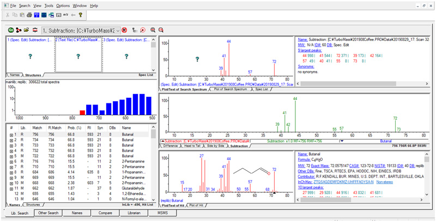Expand hit row 1 Butanal match 756
Screen dimensions: 436x223
pos(11,134)
